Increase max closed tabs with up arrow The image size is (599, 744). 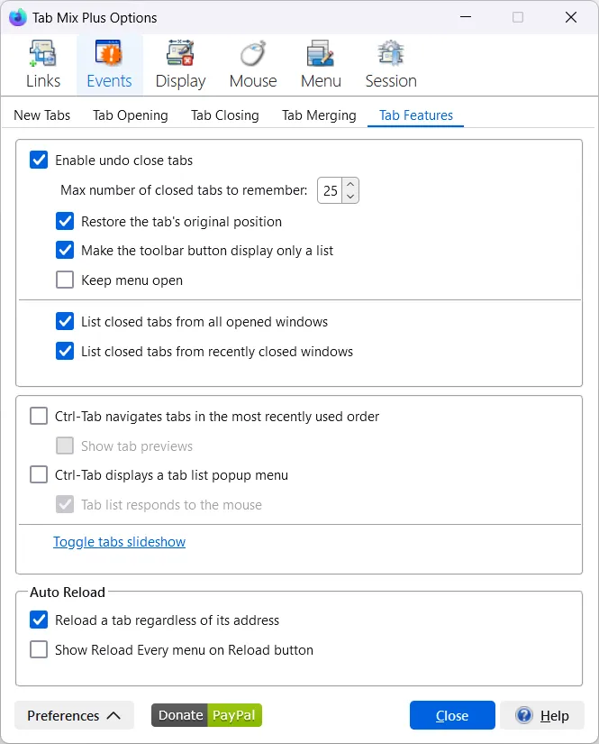pyautogui.click(x=350, y=185)
